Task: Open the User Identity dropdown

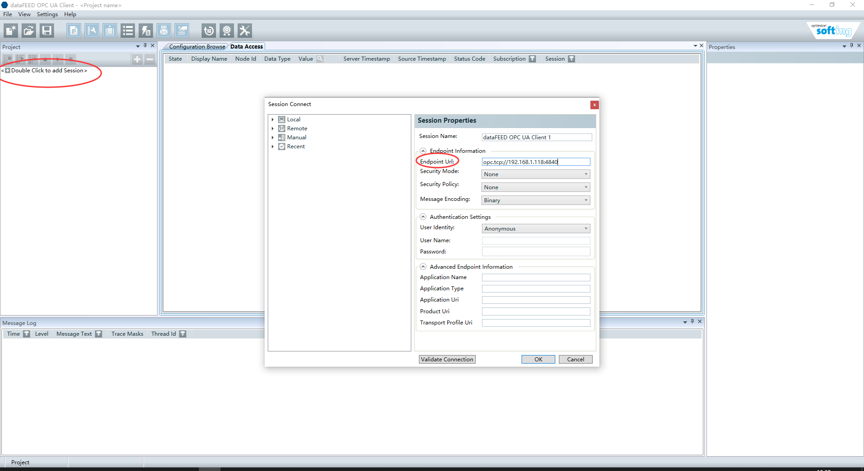Action: (535, 229)
